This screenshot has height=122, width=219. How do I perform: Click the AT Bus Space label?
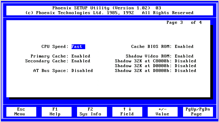click(51, 70)
